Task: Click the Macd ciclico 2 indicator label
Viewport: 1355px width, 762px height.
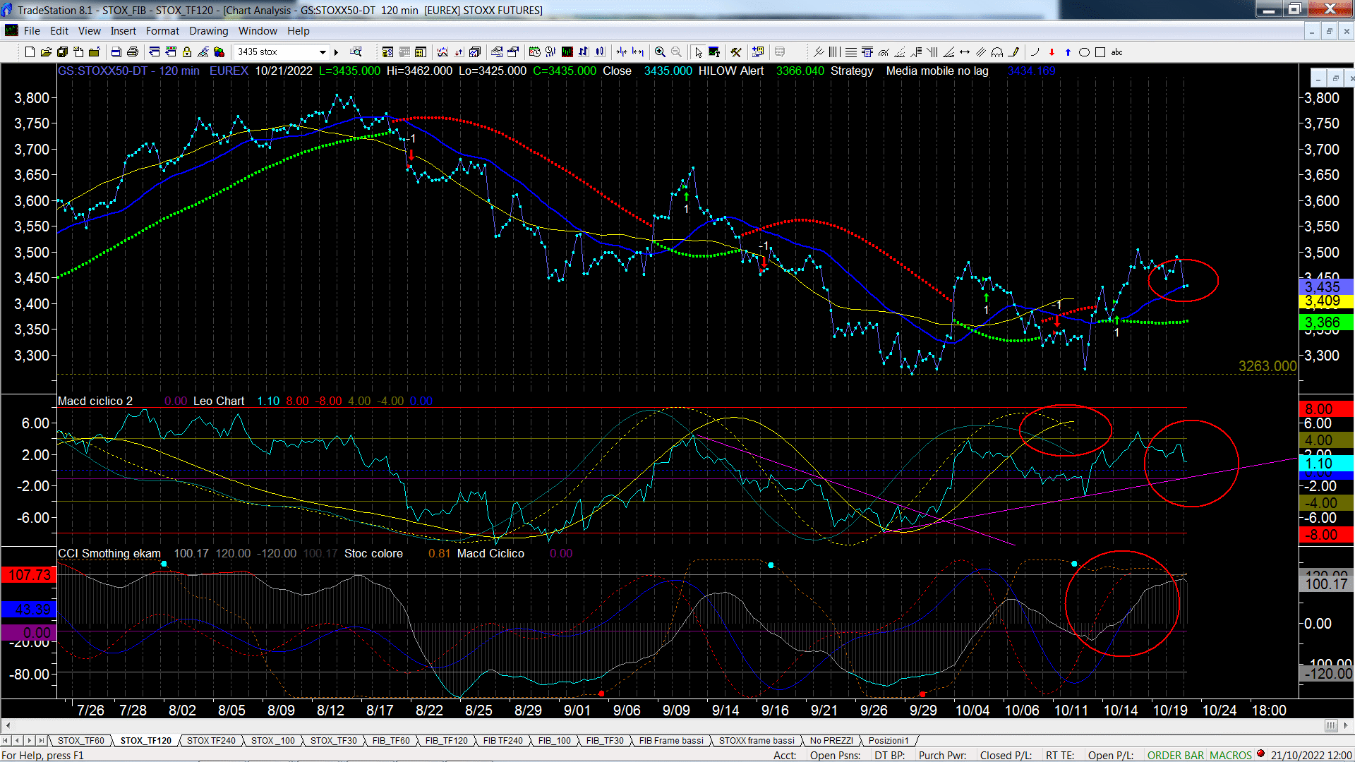Action: [x=95, y=401]
